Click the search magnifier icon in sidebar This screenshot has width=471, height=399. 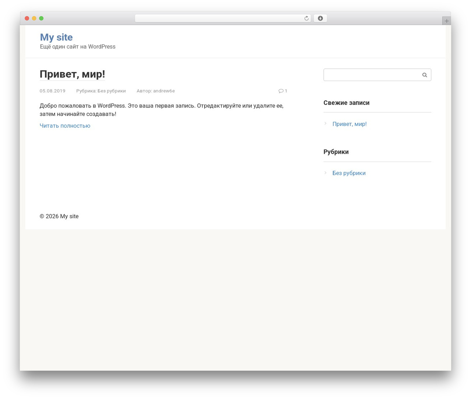pyautogui.click(x=425, y=75)
